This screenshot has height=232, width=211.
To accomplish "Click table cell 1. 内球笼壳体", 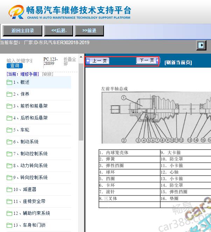I will (129, 153).
